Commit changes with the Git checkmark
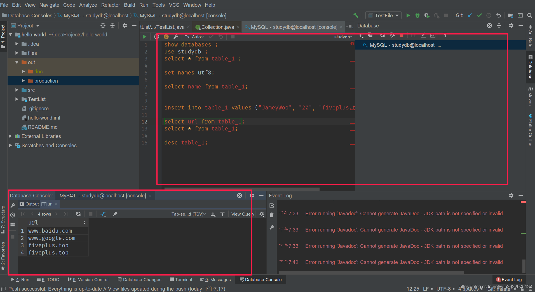This screenshot has height=292, width=535. (479, 15)
